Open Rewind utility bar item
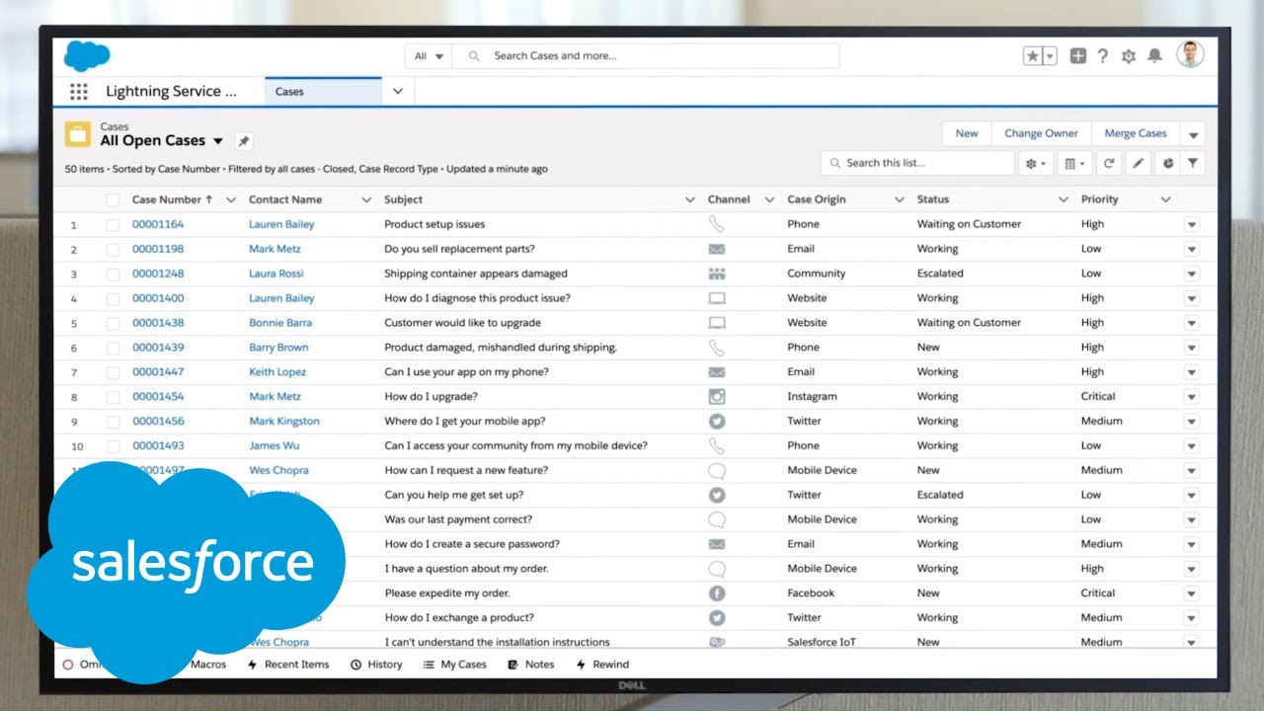1264x711 pixels. point(602,665)
